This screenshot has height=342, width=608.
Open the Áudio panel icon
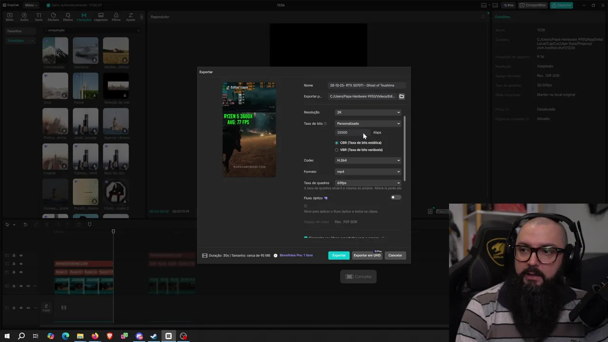pyautogui.click(x=24, y=17)
